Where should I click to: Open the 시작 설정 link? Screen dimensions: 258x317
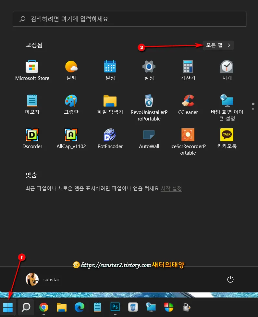point(171,188)
